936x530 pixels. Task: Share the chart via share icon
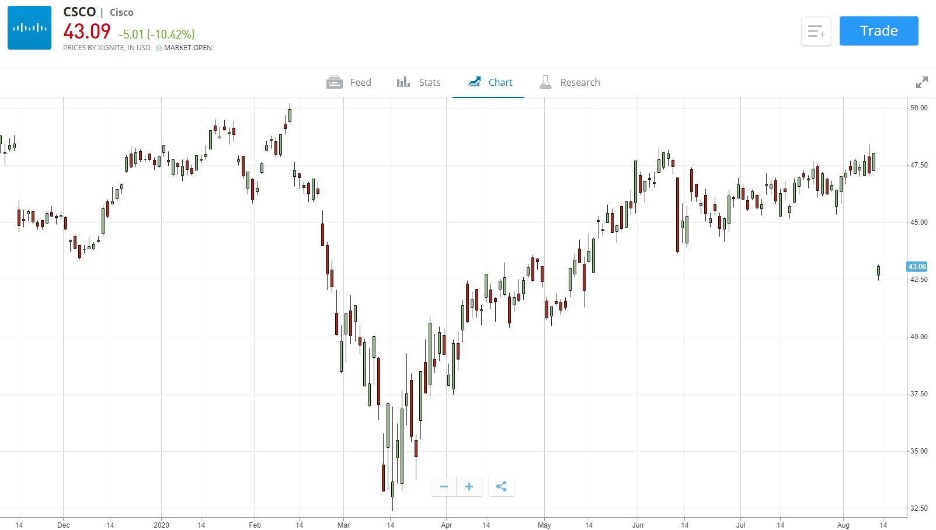[501, 486]
